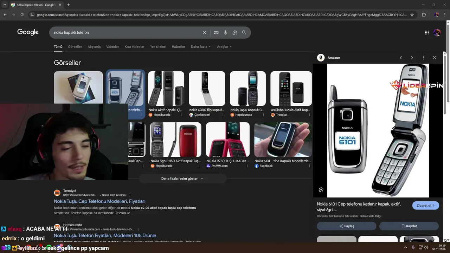Open the taskbar volume control
450x253 pixels.
(426, 247)
